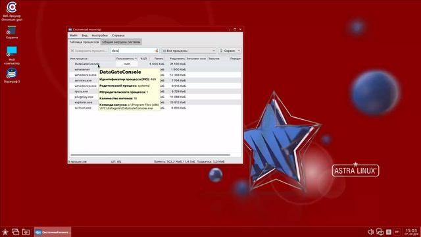The height and width of the screenshot is (237, 421).
Task: Click the taskbar clock showing 15:03
Action: pyautogui.click(x=411, y=232)
